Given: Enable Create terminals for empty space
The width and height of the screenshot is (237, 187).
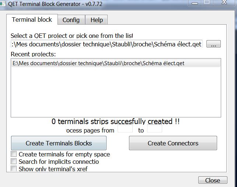Looking at the screenshot, I should pyautogui.click(x=14, y=154).
